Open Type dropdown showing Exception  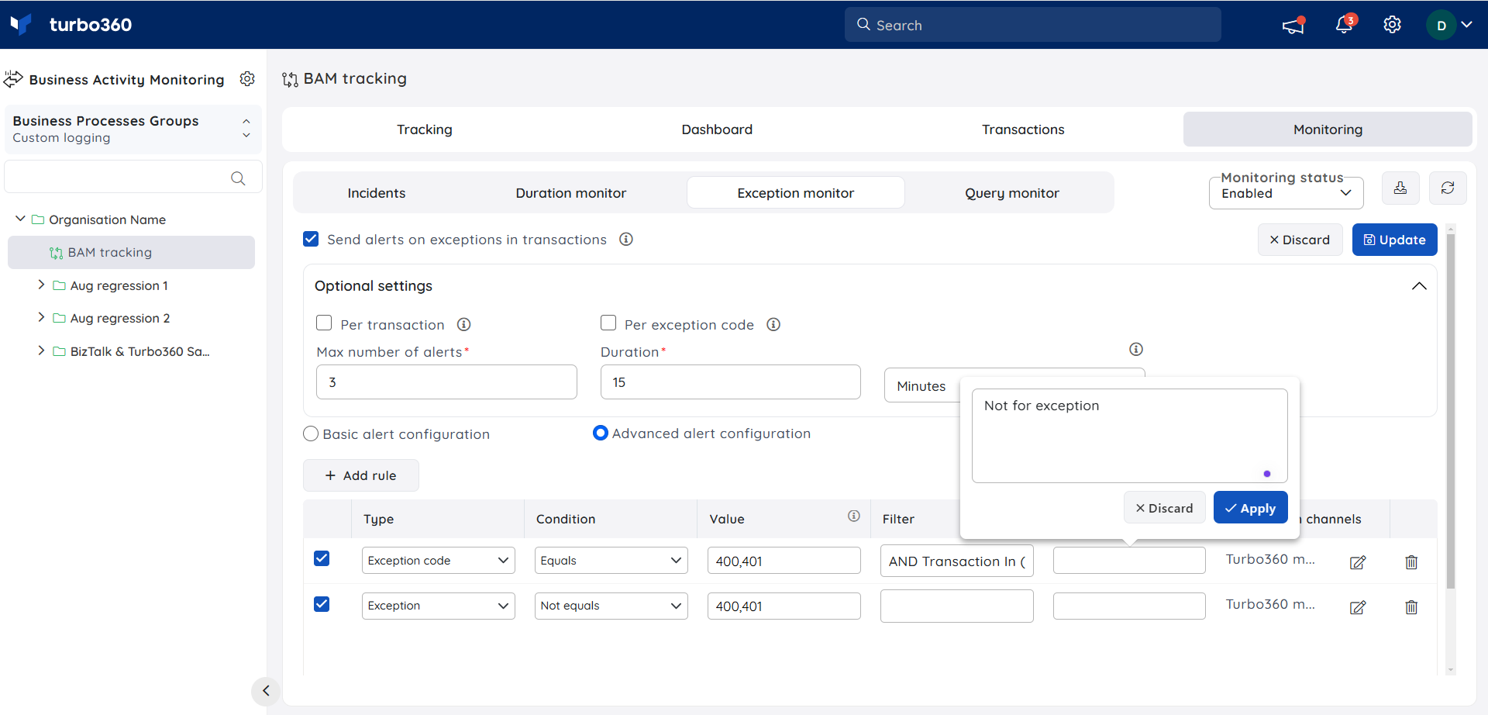click(x=438, y=606)
